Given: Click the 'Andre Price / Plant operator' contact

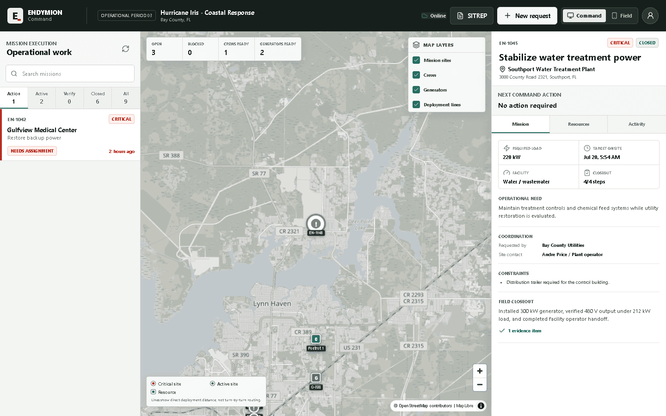Looking at the screenshot, I should [x=572, y=255].
